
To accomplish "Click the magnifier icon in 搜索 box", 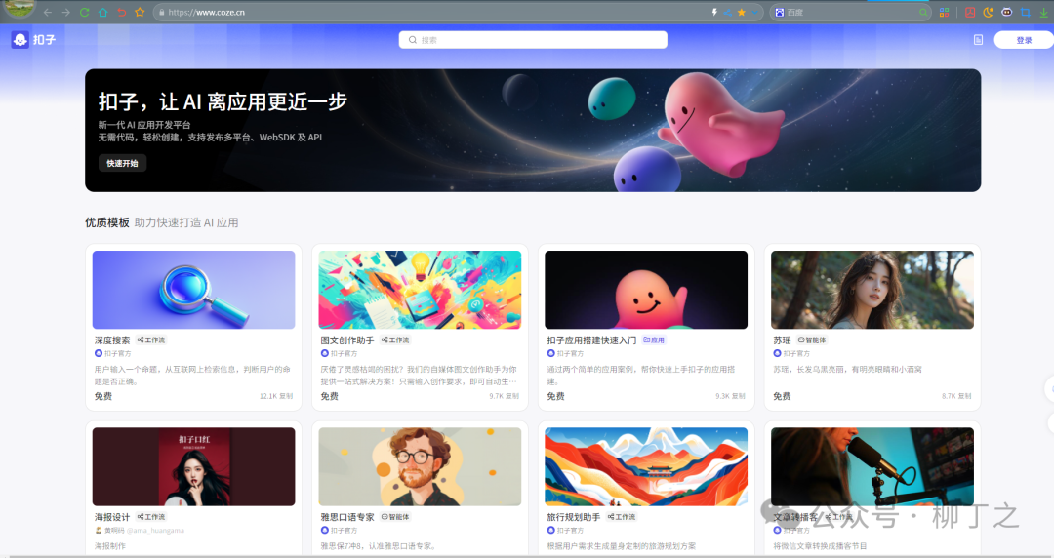I will click(x=413, y=40).
